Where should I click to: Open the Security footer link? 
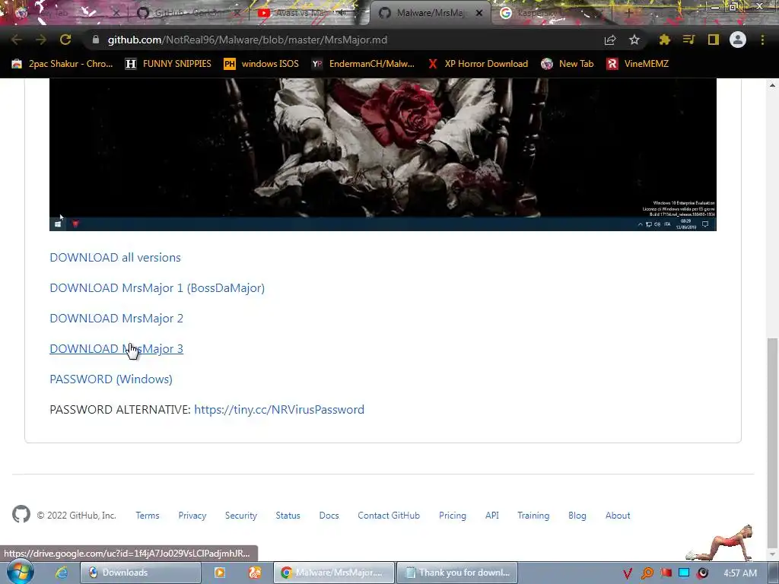click(241, 516)
